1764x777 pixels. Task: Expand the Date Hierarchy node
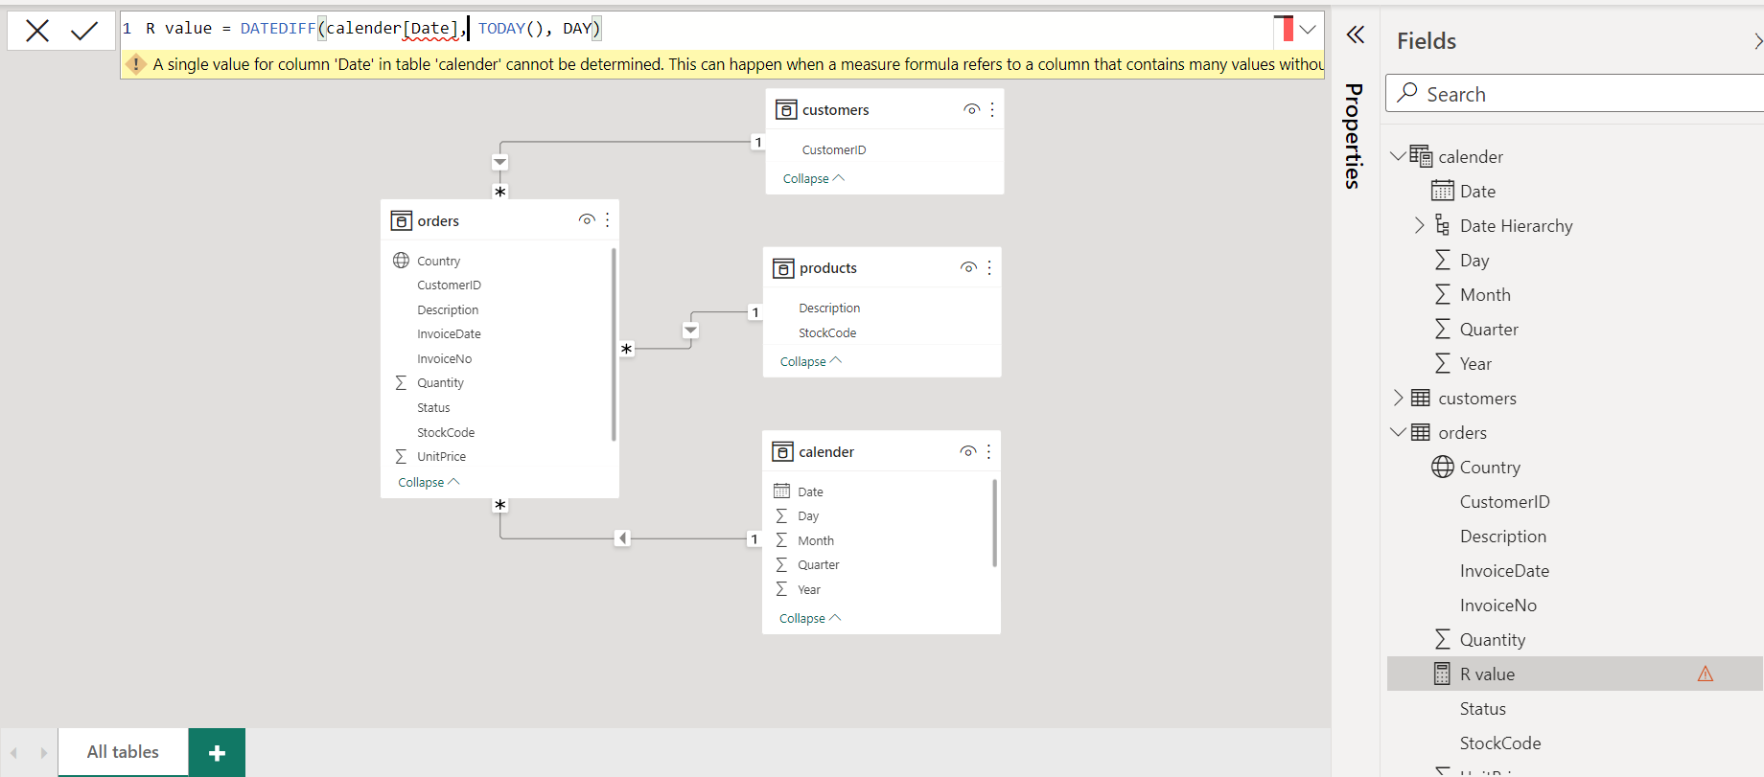1420,225
